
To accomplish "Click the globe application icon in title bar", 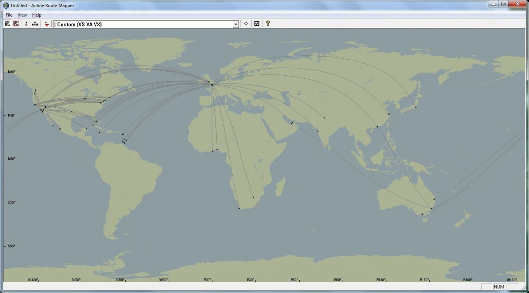I will (x=6, y=5).
